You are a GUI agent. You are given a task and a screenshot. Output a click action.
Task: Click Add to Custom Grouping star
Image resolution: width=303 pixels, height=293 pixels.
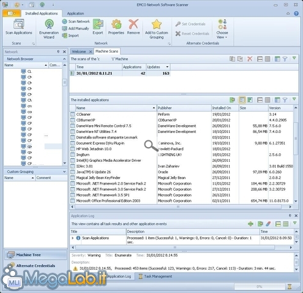(x=157, y=25)
